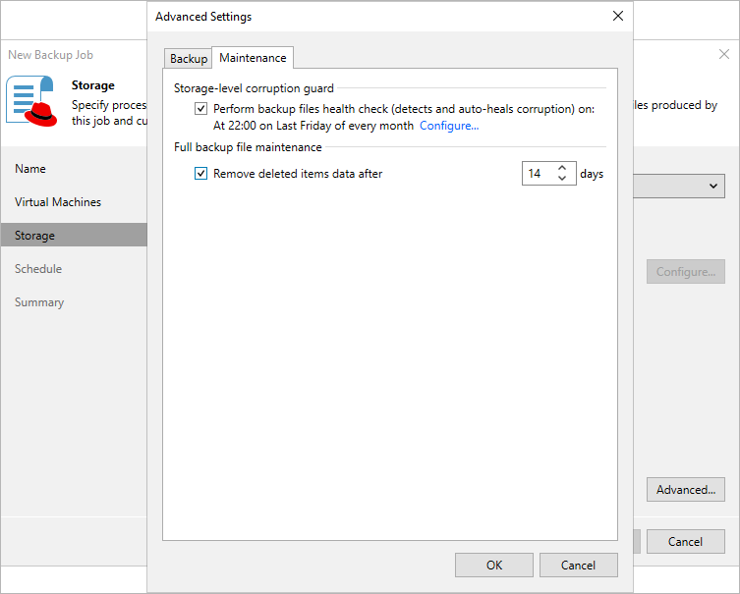Viewport: 740px width, 594px height.
Task: Switch to the Backup tab
Action: (189, 59)
